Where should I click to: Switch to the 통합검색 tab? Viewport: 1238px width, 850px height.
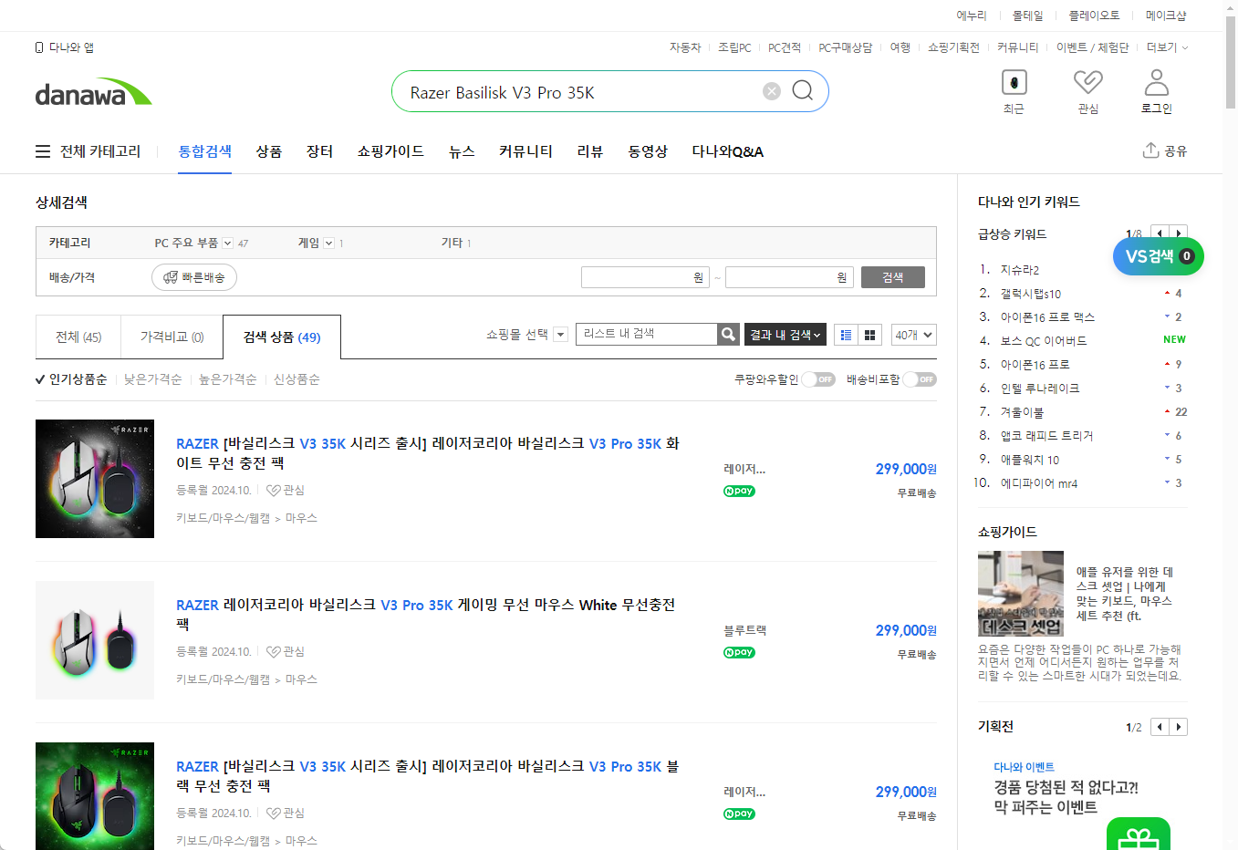pos(205,151)
